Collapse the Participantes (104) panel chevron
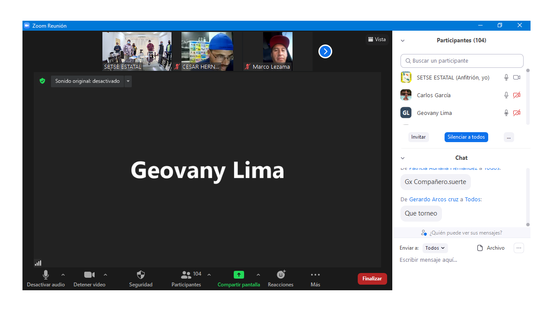The height and width of the screenshot is (311, 553). [403, 41]
